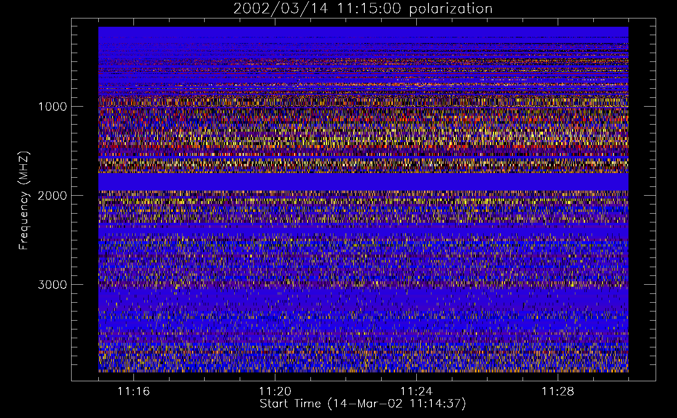
Task: Click the solid blue band at the top of the spectrogram
Action: [363, 32]
